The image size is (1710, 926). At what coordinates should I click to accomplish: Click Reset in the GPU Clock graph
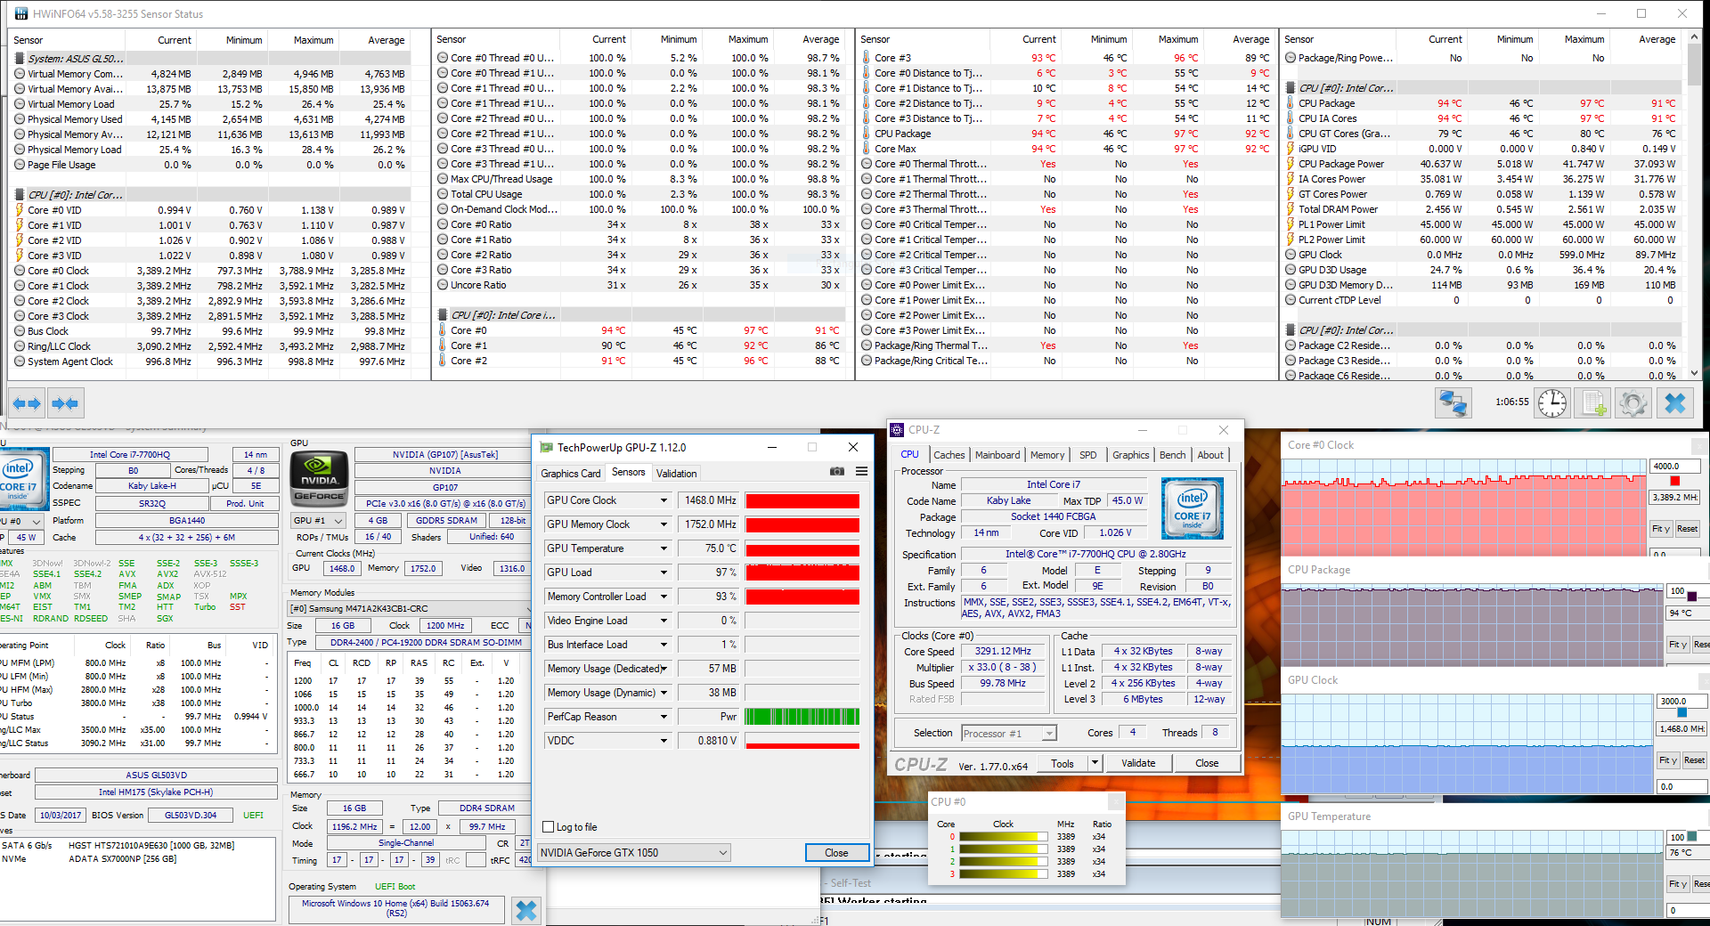coord(1694,760)
